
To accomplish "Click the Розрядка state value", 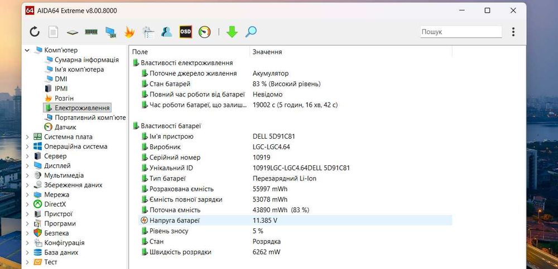I will click(x=267, y=242).
